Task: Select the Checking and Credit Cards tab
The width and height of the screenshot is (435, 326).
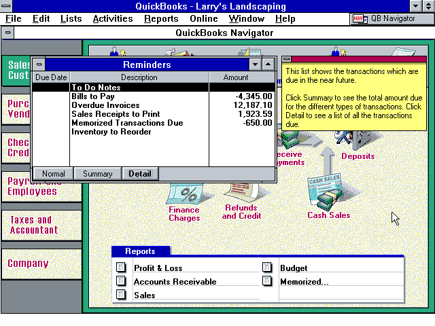Action: (16, 148)
